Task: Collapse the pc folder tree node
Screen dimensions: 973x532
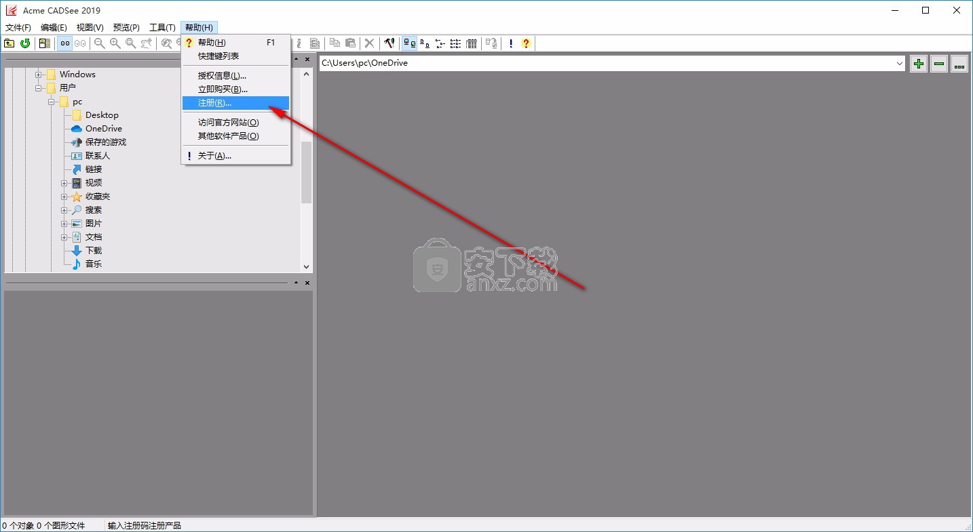Action: coord(52,102)
